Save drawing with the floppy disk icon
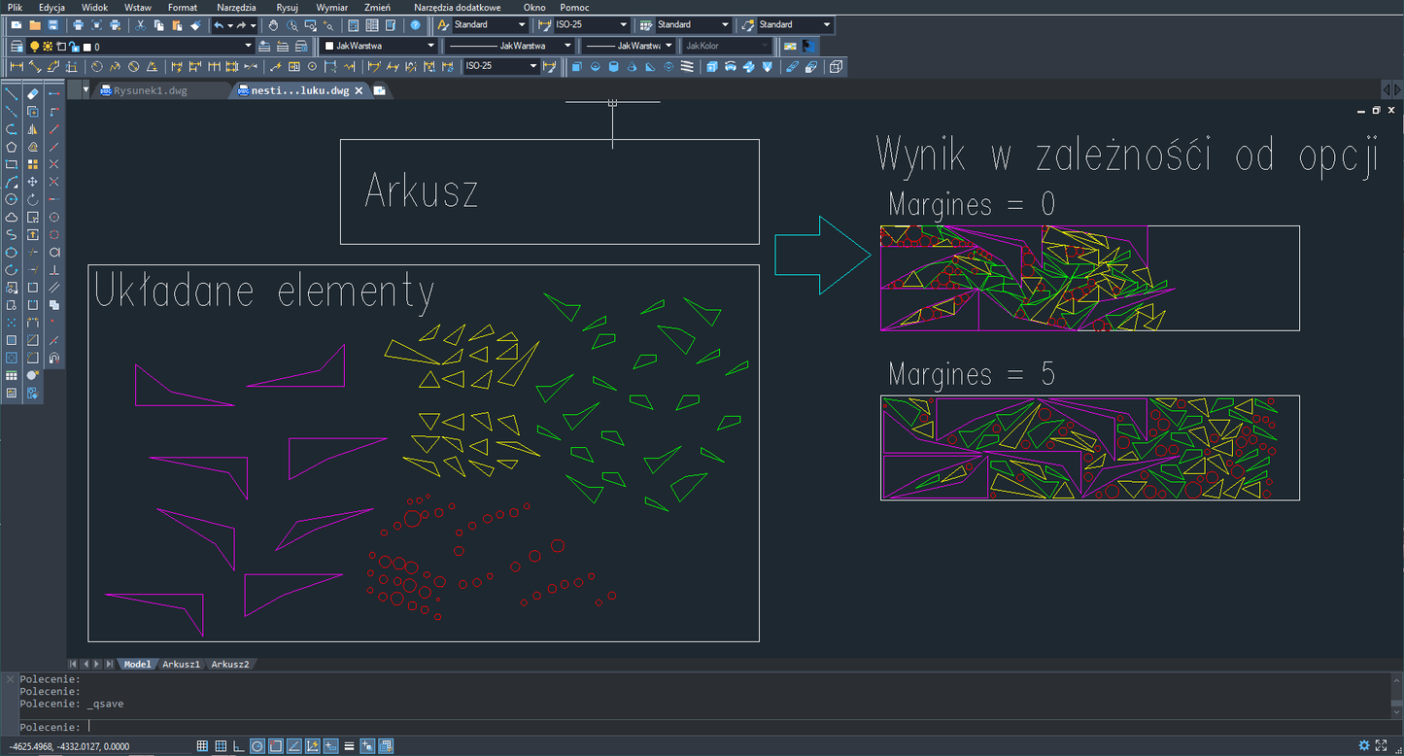This screenshot has height=756, width=1404. 52,24
